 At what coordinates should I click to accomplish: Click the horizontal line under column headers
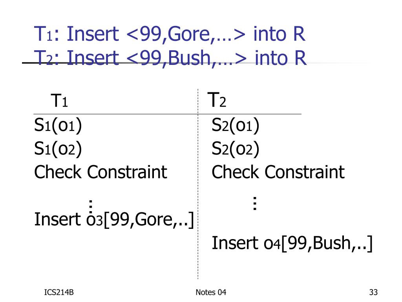(118, 114)
